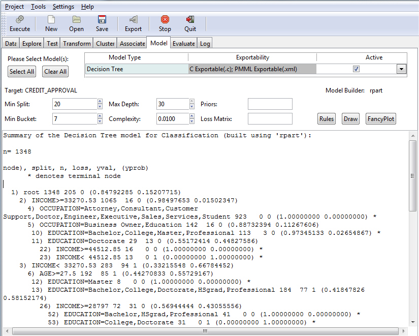Increase Min Split with up arrow
419x336 pixels.
click(x=100, y=101)
